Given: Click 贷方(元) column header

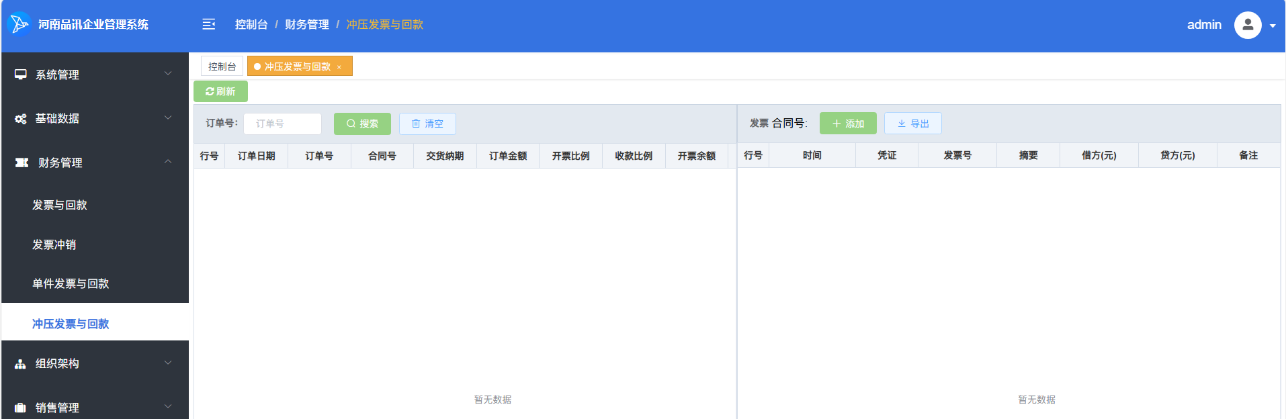Looking at the screenshot, I should pyautogui.click(x=1178, y=155).
